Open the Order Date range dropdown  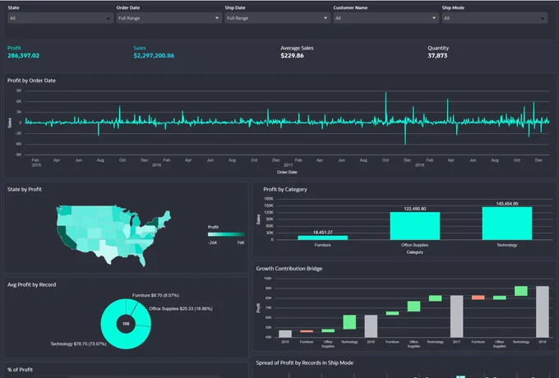pos(169,18)
